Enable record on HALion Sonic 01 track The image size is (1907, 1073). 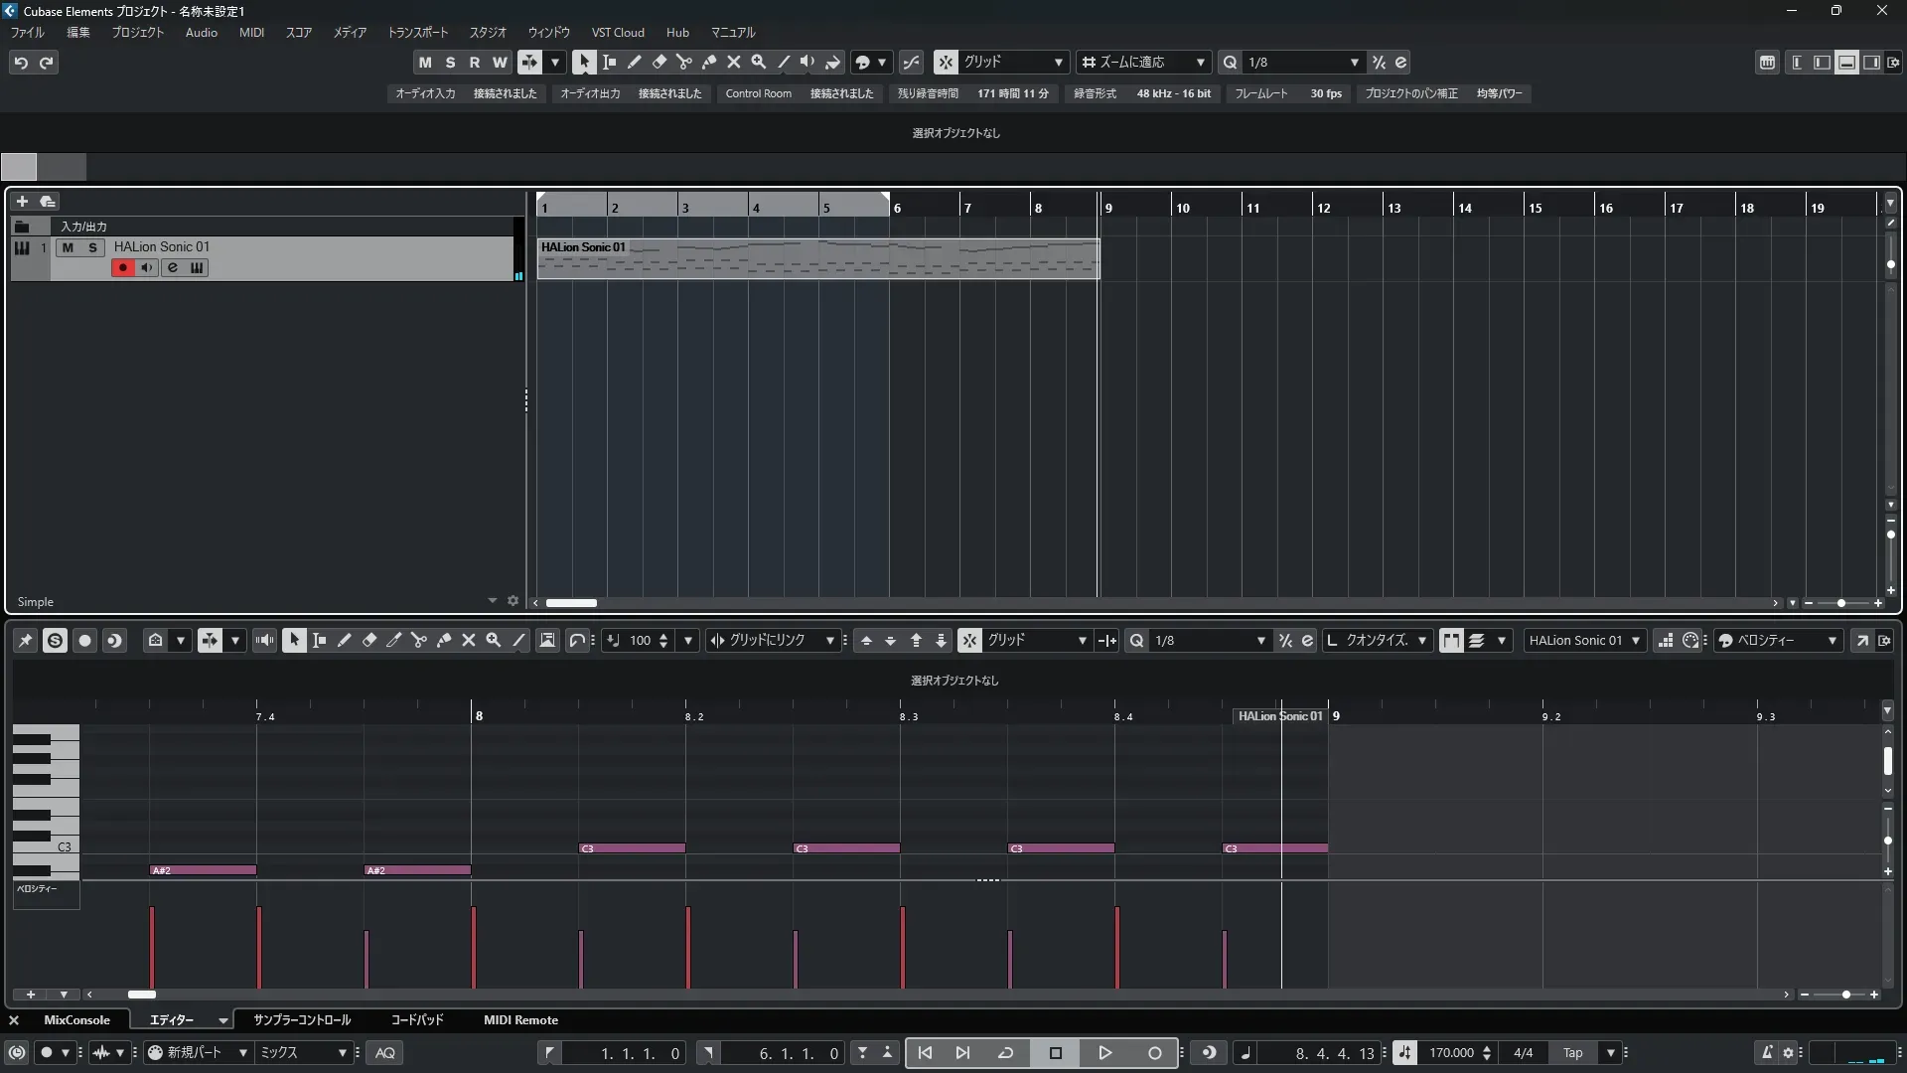[x=122, y=267]
